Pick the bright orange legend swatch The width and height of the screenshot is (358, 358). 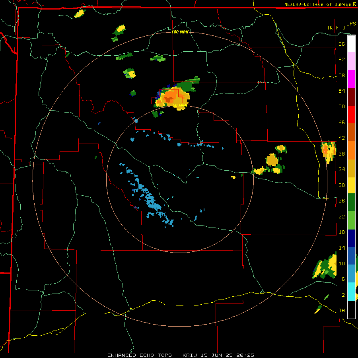pos(351,150)
